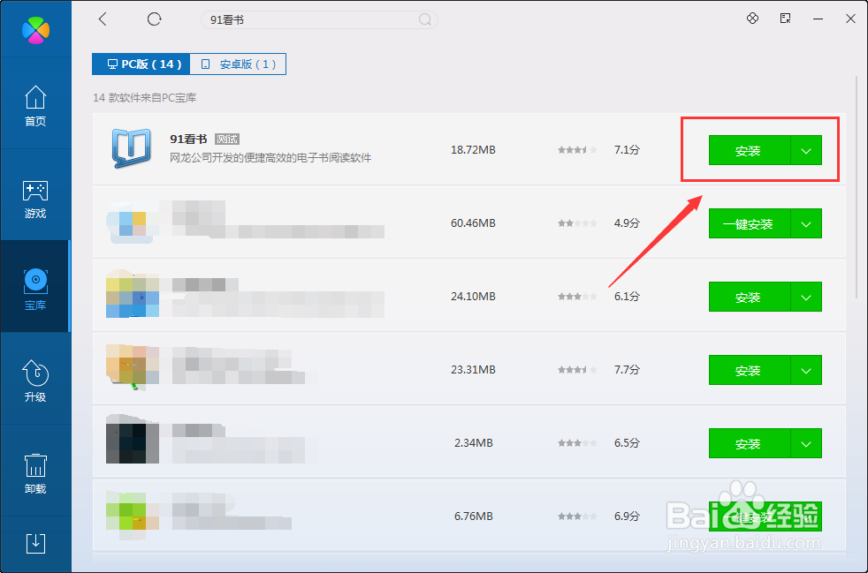Expand install options for the 60.46MB app
Viewport: 868px width, 573px height.
click(x=806, y=224)
